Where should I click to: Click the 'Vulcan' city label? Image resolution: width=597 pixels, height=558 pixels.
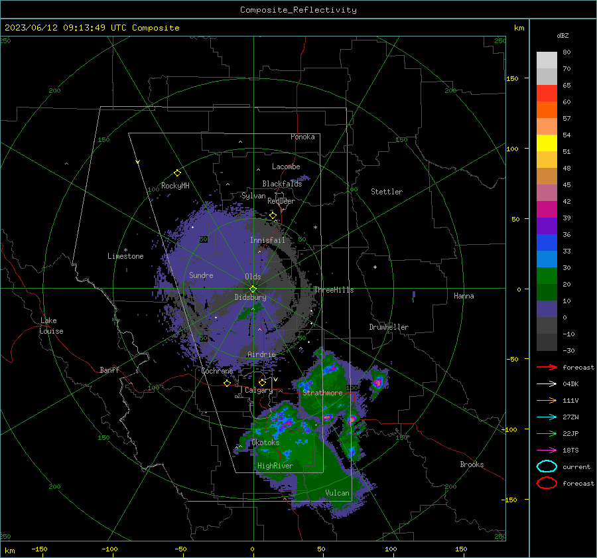point(337,493)
